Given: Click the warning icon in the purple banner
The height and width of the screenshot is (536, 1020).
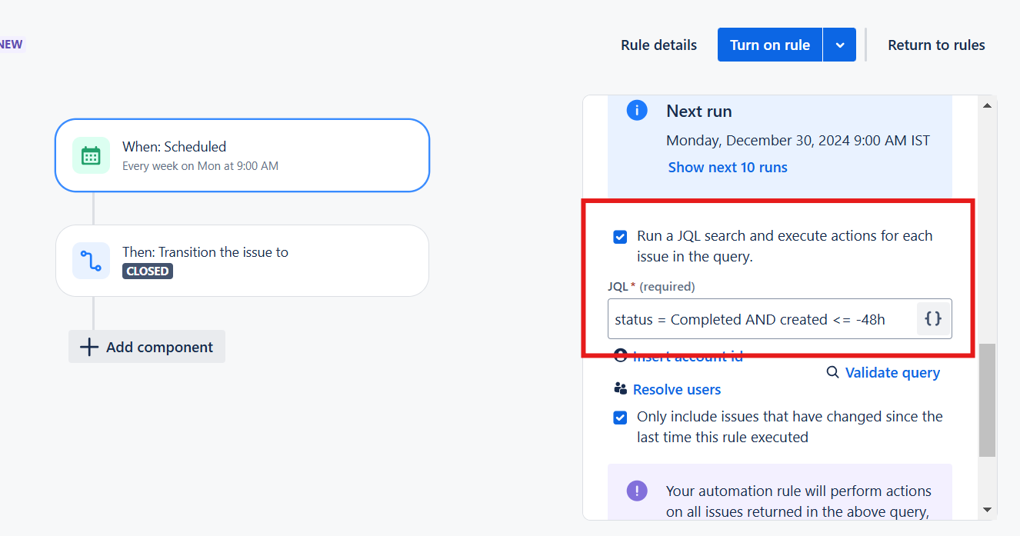Looking at the screenshot, I should coord(636,490).
